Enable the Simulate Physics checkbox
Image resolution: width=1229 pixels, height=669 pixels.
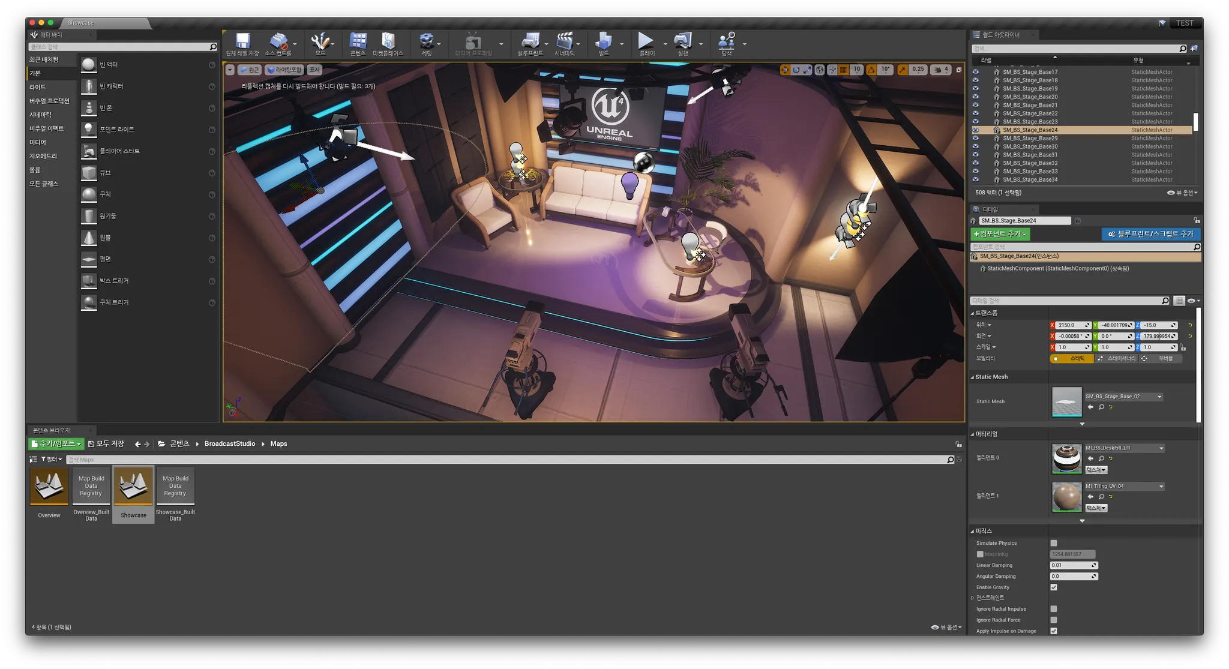pyautogui.click(x=1054, y=543)
